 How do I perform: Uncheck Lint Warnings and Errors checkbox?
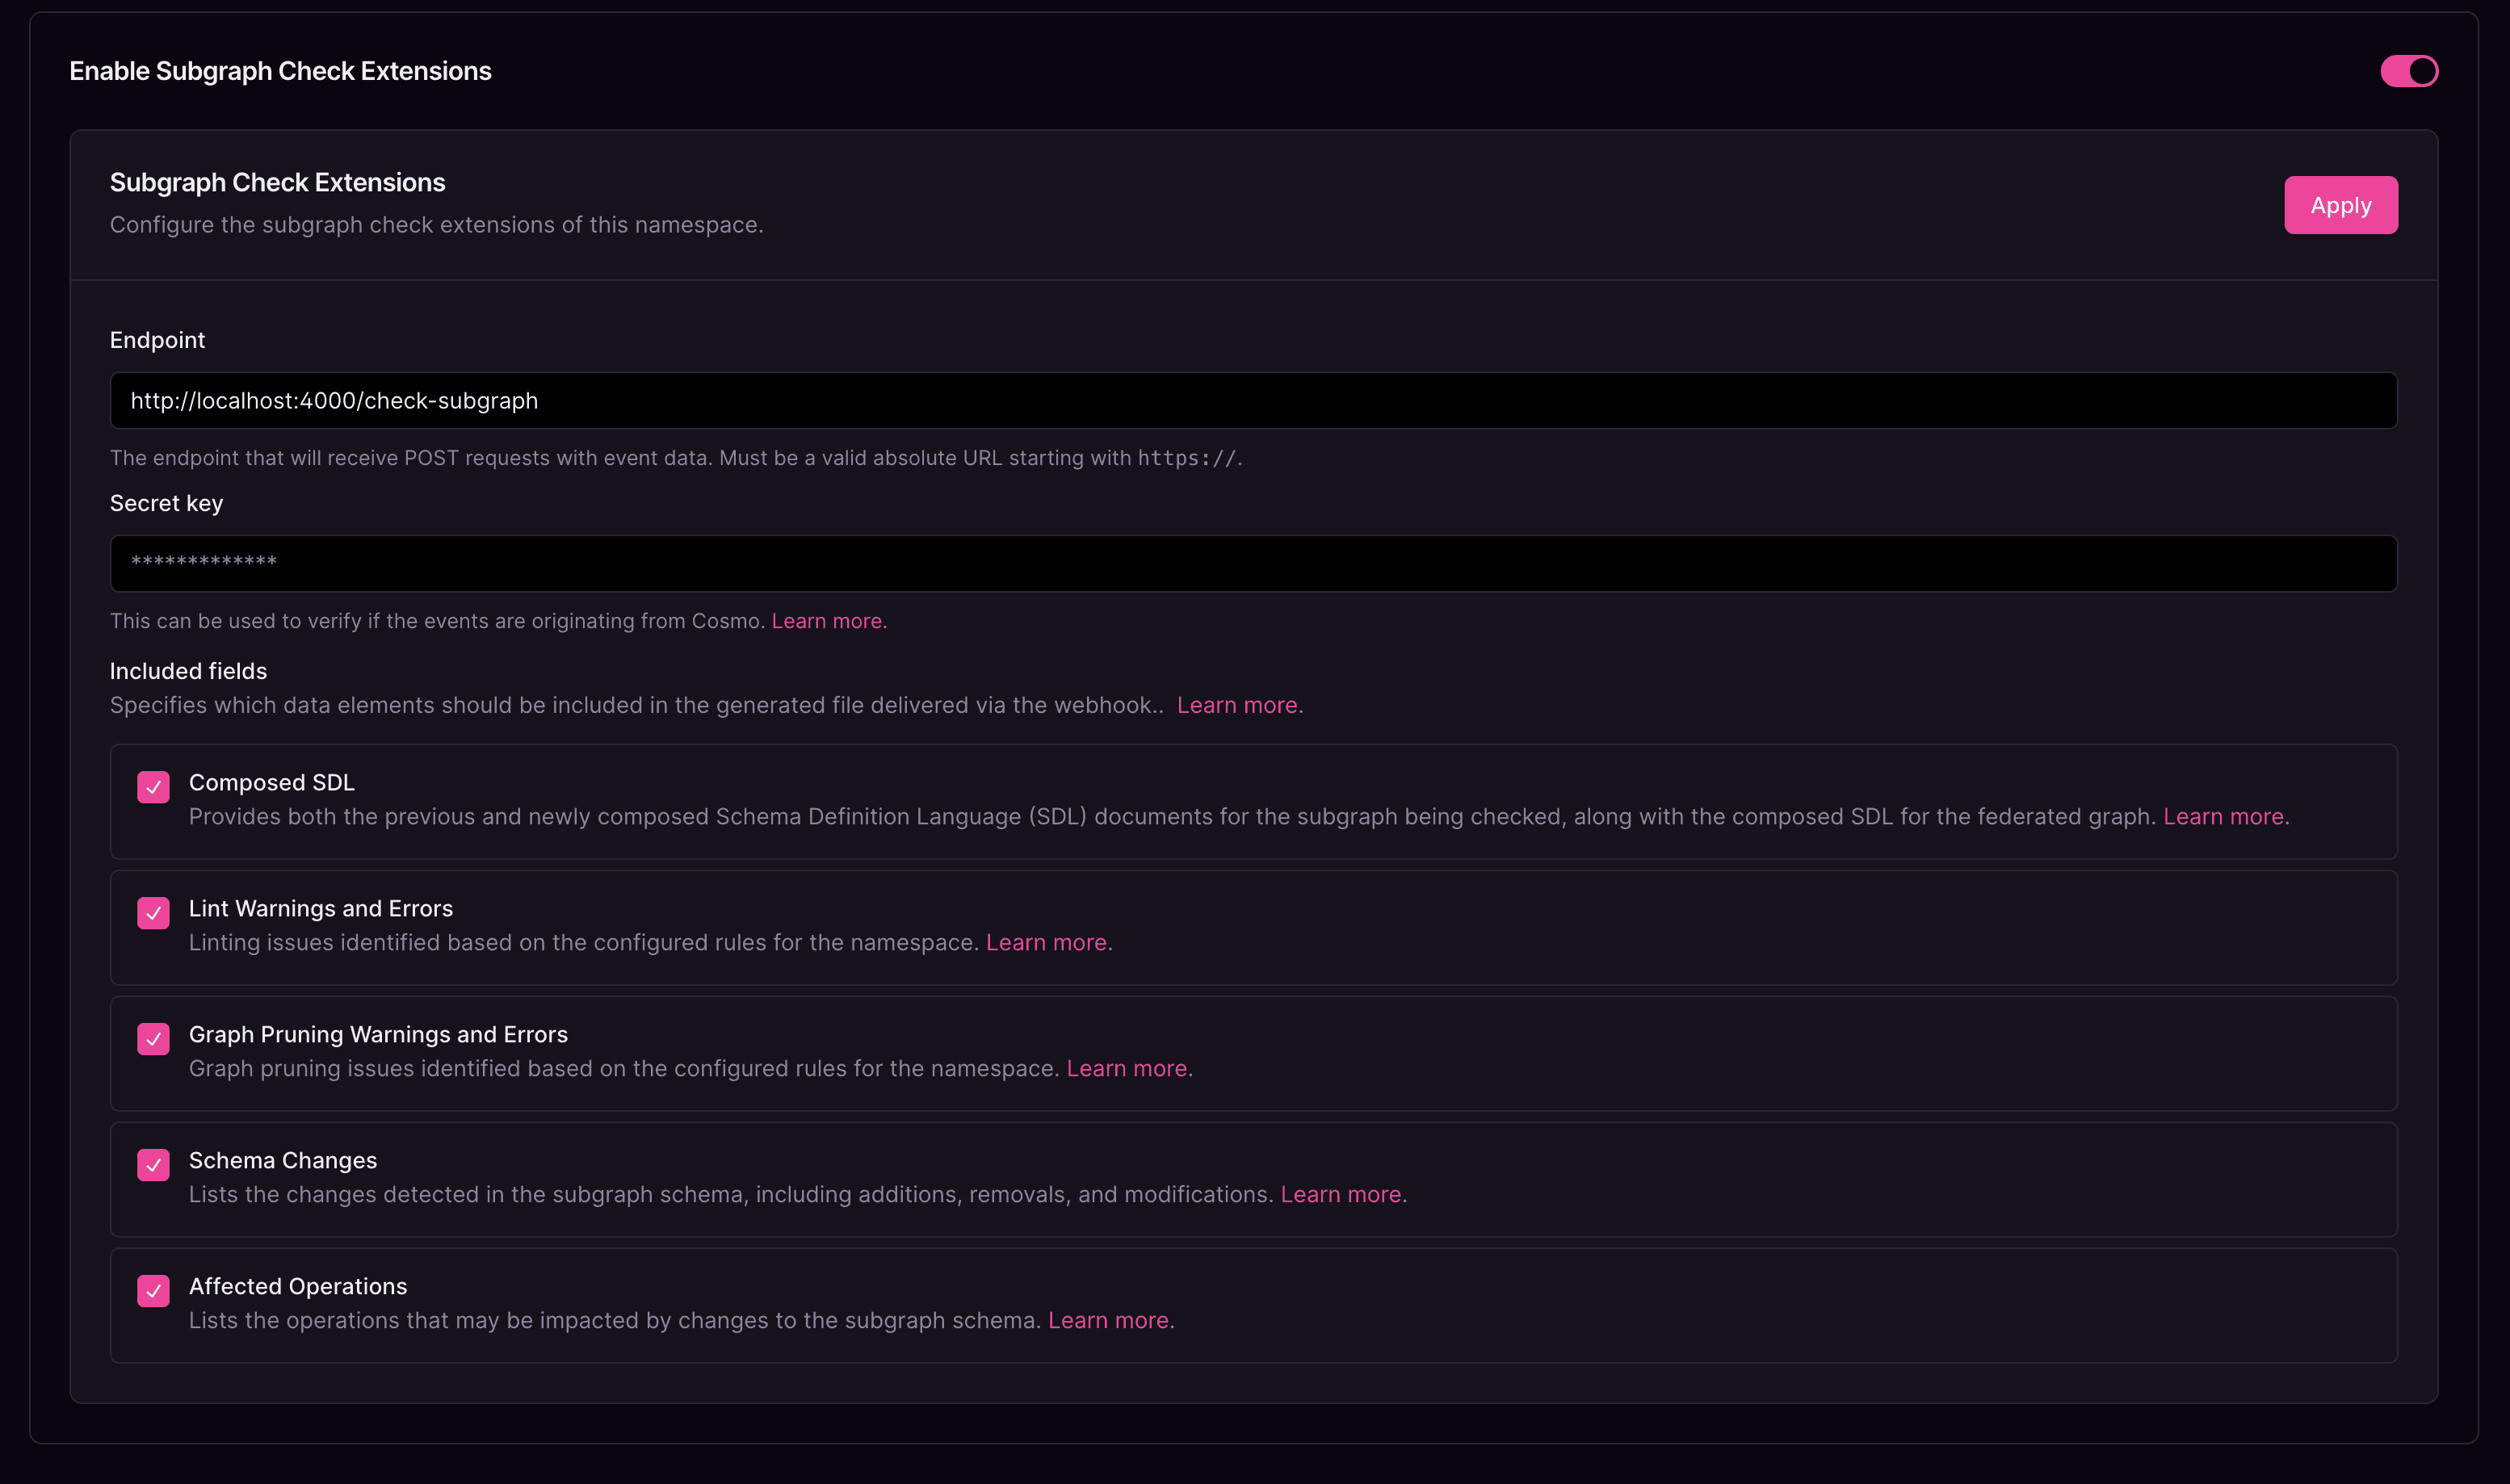(x=153, y=913)
